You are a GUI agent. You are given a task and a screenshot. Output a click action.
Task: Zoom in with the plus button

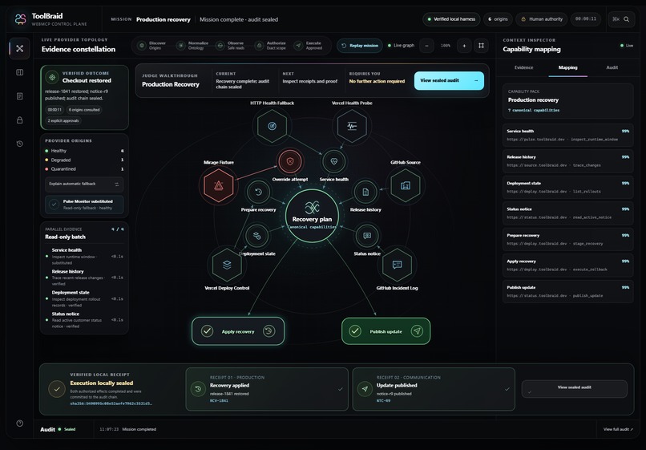coord(464,46)
